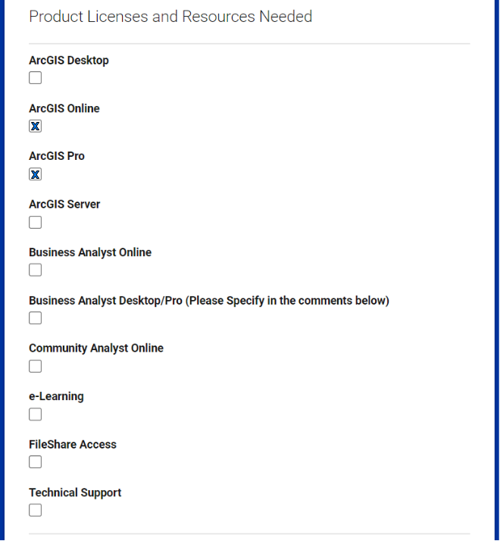Click the Business Analyst Online label

(90, 252)
